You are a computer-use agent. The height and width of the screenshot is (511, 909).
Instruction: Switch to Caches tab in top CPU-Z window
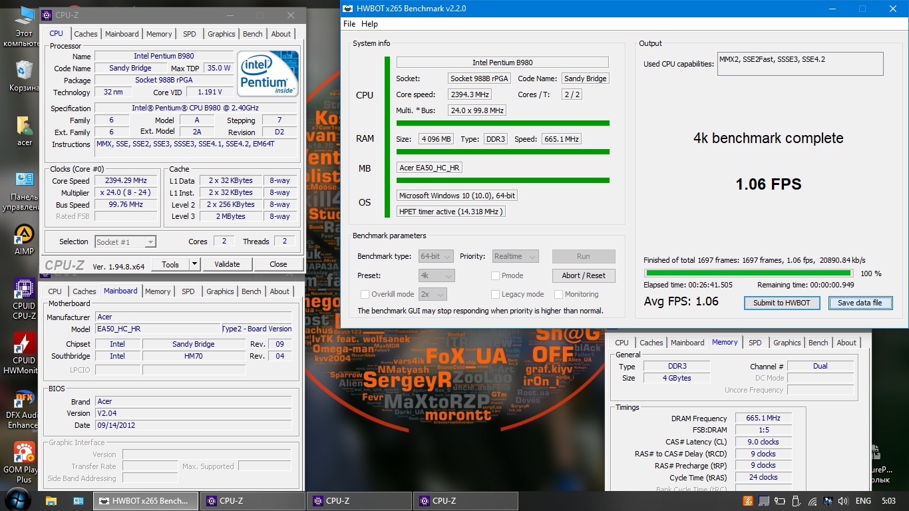tap(86, 34)
